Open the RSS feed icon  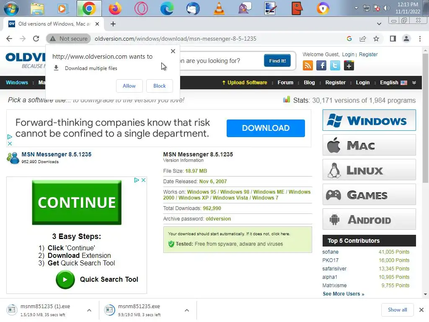[308, 66]
